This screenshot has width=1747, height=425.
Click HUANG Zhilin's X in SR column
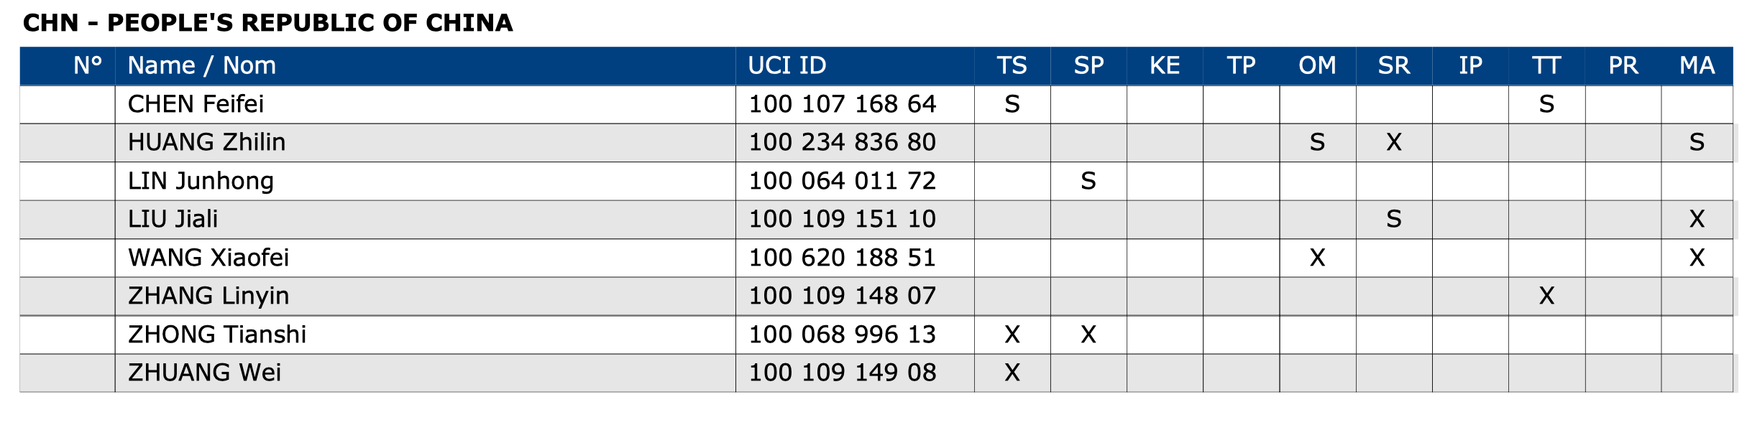pos(1393,142)
